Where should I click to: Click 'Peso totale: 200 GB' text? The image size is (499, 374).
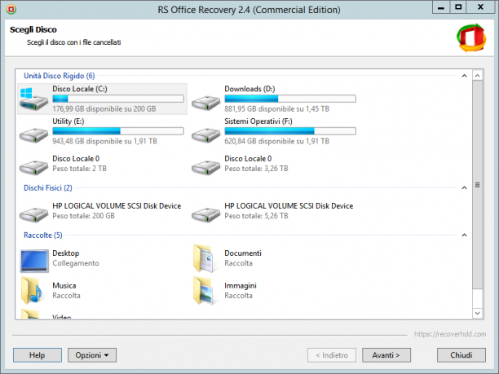tap(83, 216)
